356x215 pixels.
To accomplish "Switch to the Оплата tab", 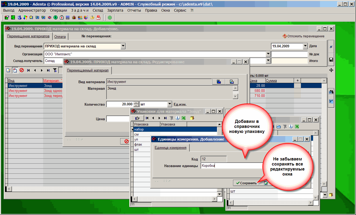I will tap(60, 37).
